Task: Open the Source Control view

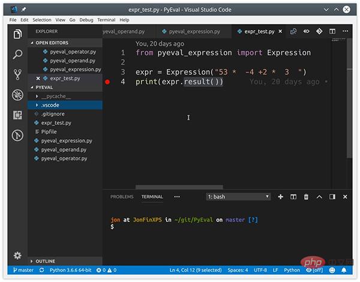Action: point(17,74)
